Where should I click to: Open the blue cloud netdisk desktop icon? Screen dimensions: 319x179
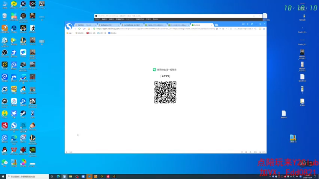[14, 65]
